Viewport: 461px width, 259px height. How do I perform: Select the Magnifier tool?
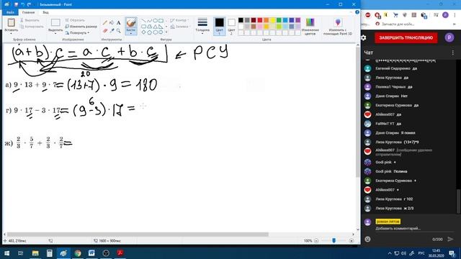(118, 30)
